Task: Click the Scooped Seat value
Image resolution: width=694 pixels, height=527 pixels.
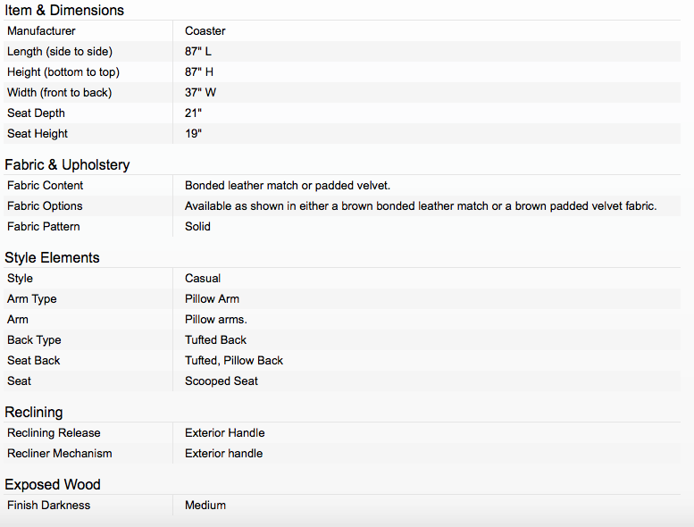Action: [222, 381]
